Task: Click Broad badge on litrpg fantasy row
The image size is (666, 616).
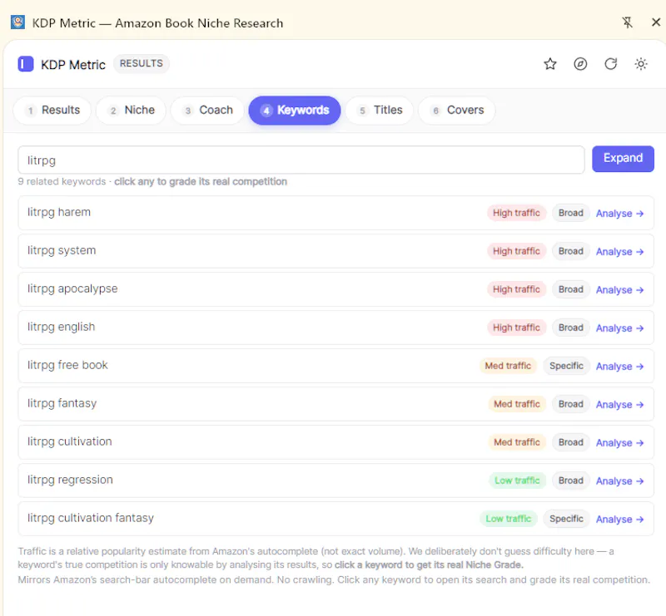Action: (570, 404)
